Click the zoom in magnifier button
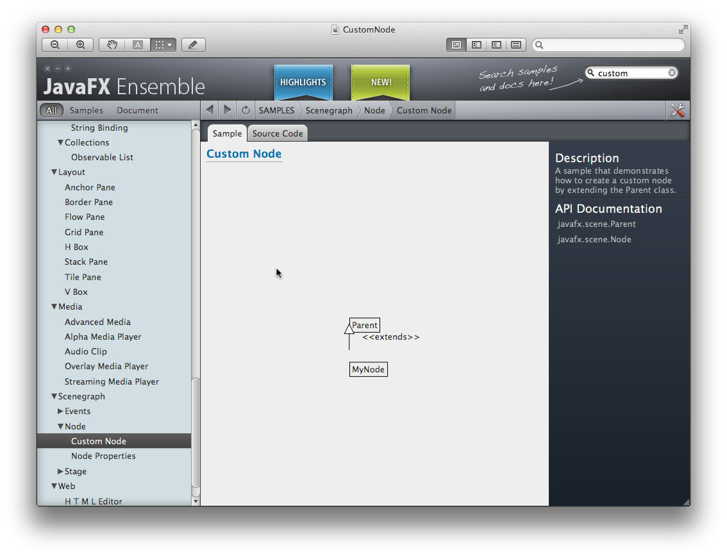The image size is (727, 557). pyautogui.click(x=81, y=45)
